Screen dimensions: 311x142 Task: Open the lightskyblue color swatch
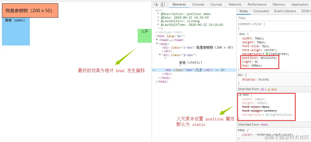[267, 115]
